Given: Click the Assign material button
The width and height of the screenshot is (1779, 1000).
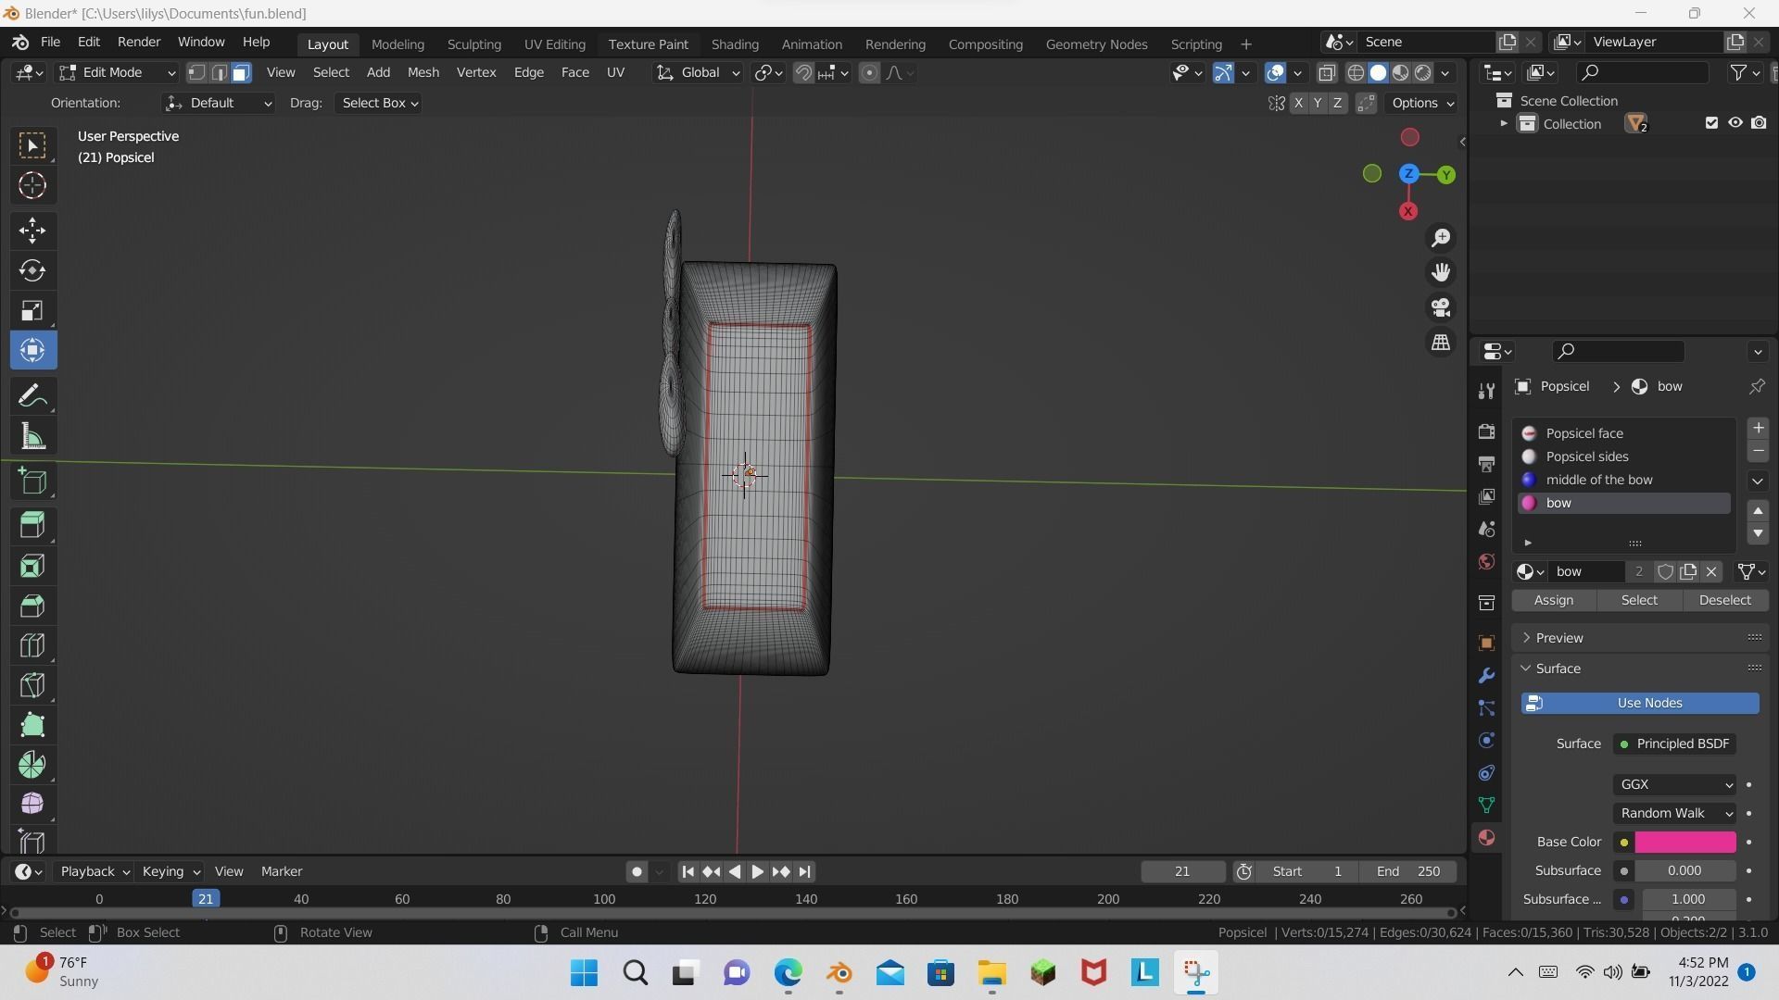Looking at the screenshot, I should point(1554,600).
